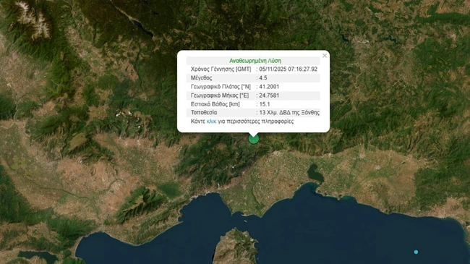Select the magnitude value 4.5

263,78
